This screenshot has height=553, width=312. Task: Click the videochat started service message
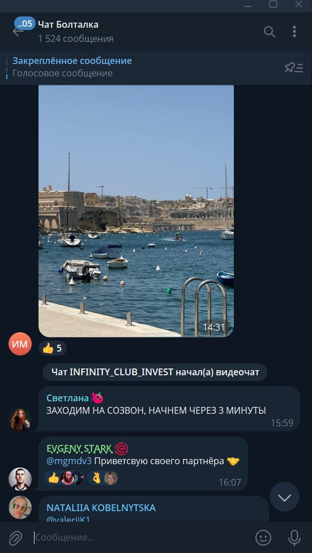click(155, 372)
